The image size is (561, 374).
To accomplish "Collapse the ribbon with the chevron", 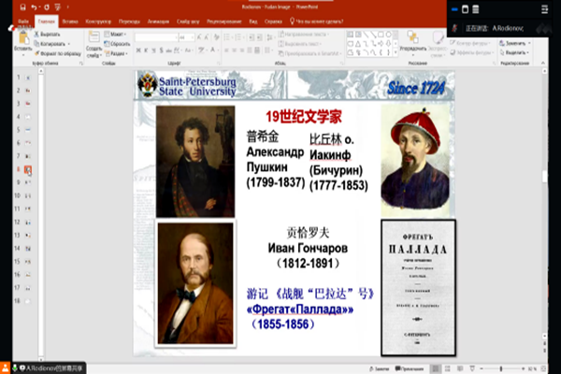I will point(543,63).
